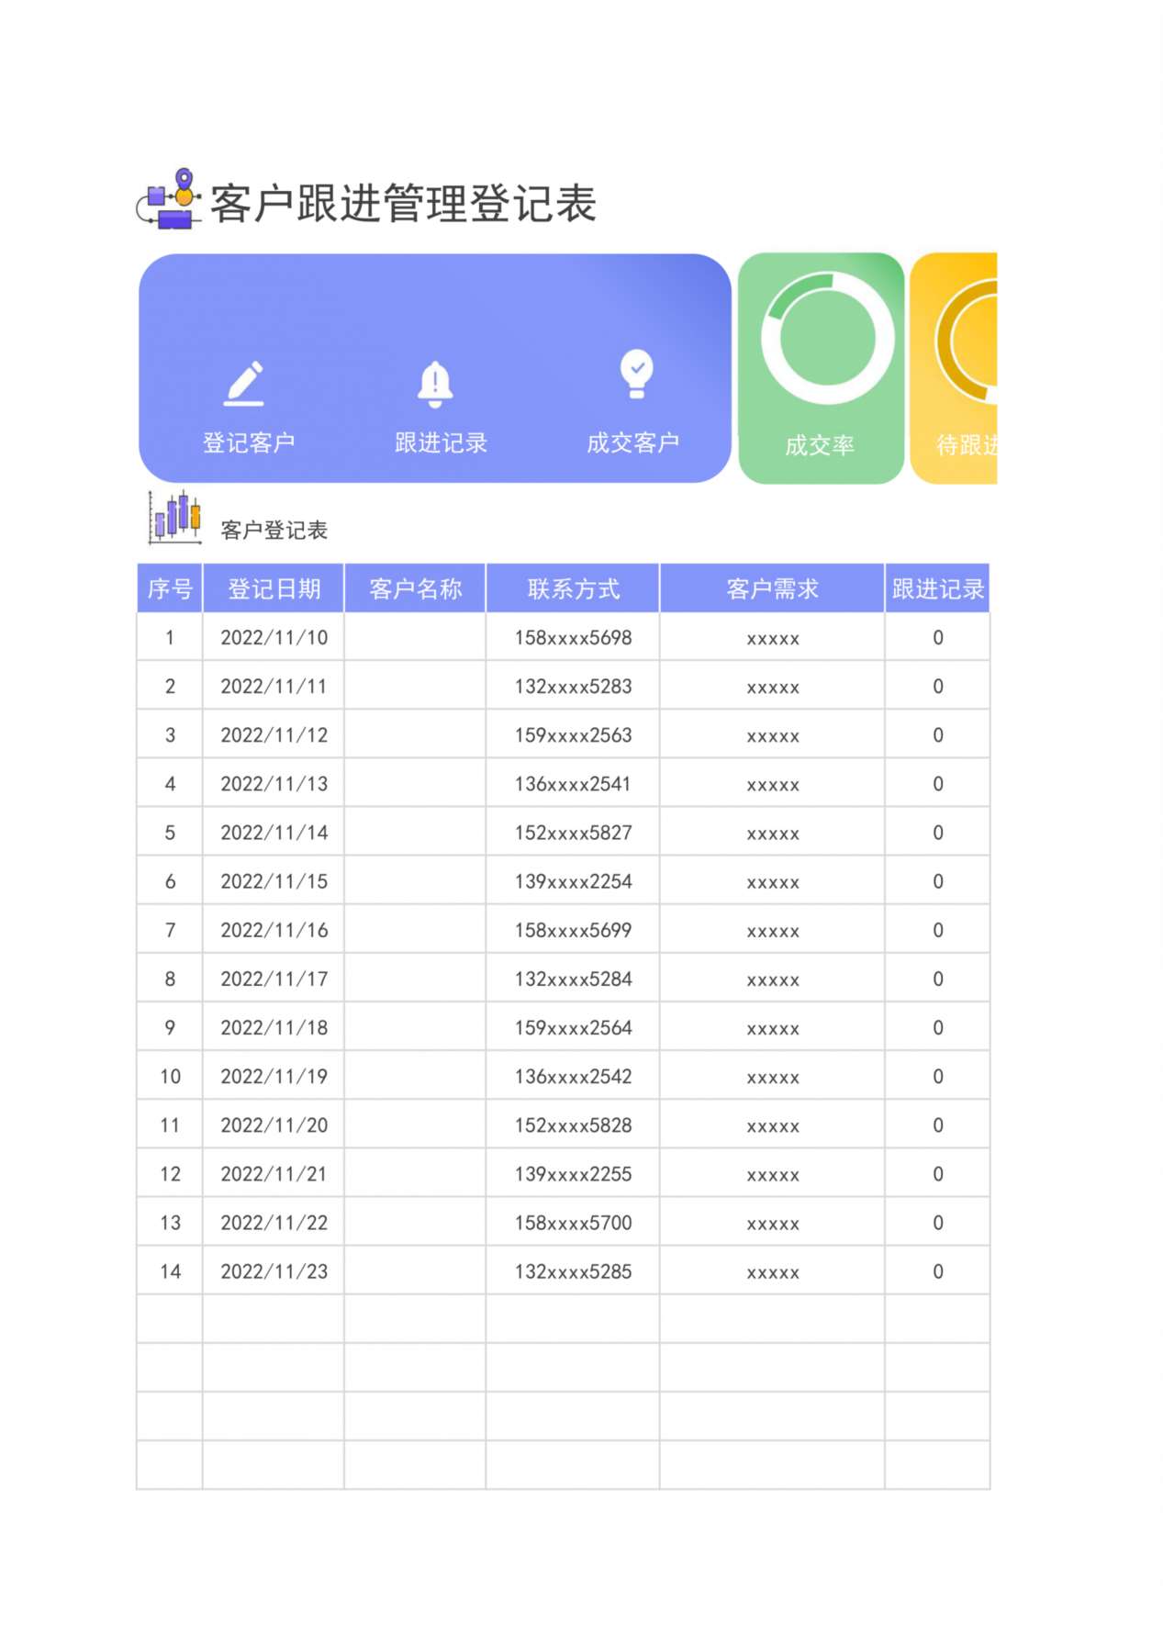1163x1645 pixels.
Task: Select date cell 2022/11/23
Action: pyautogui.click(x=274, y=1270)
